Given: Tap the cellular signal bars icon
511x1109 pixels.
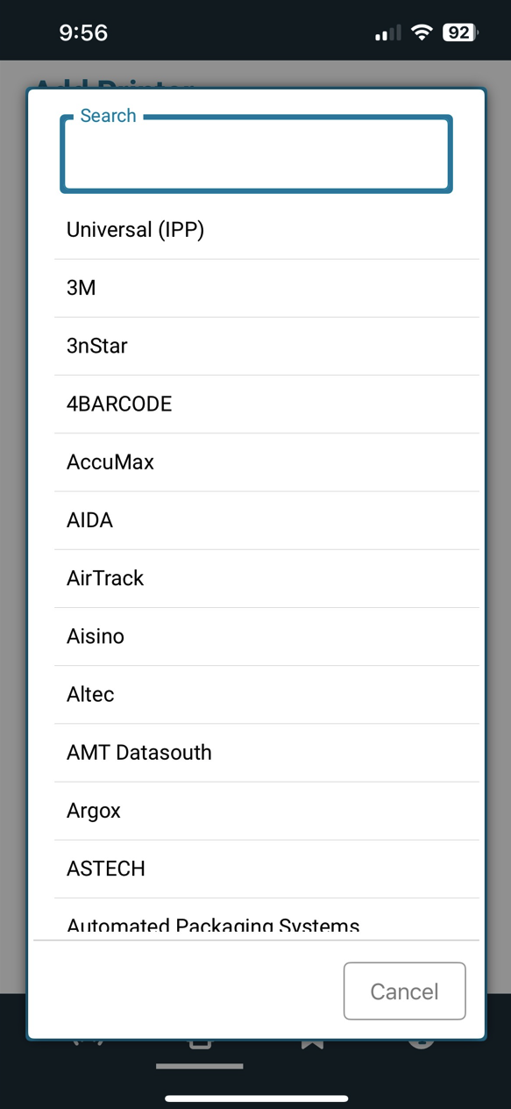Looking at the screenshot, I should point(388,33).
